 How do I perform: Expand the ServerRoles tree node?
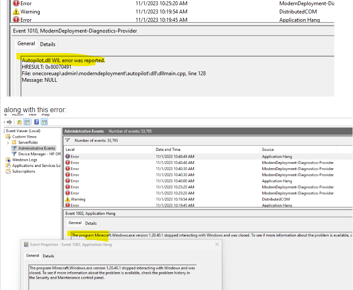tap(8, 143)
